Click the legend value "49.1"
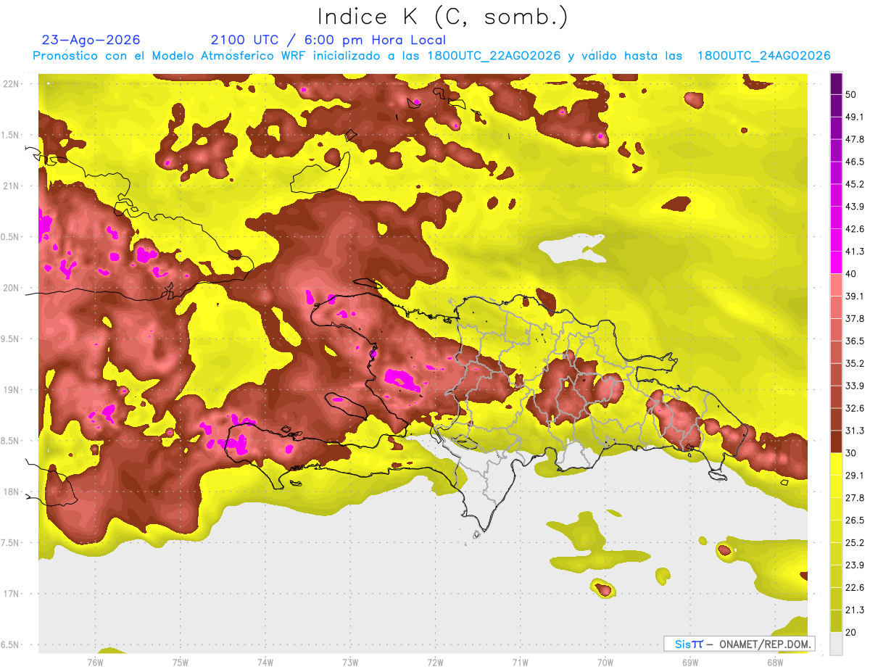 coord(854,117)
